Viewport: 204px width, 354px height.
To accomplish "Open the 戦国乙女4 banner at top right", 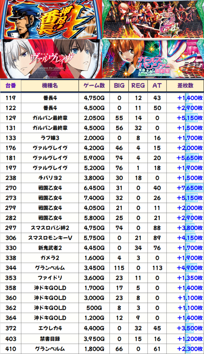I will pos(153,19).
